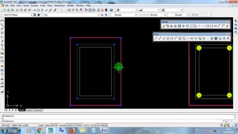The image size is (238, 134).
Task: Choose the Rotate tool in Modify toolbar
Action: tap(187, 26)
